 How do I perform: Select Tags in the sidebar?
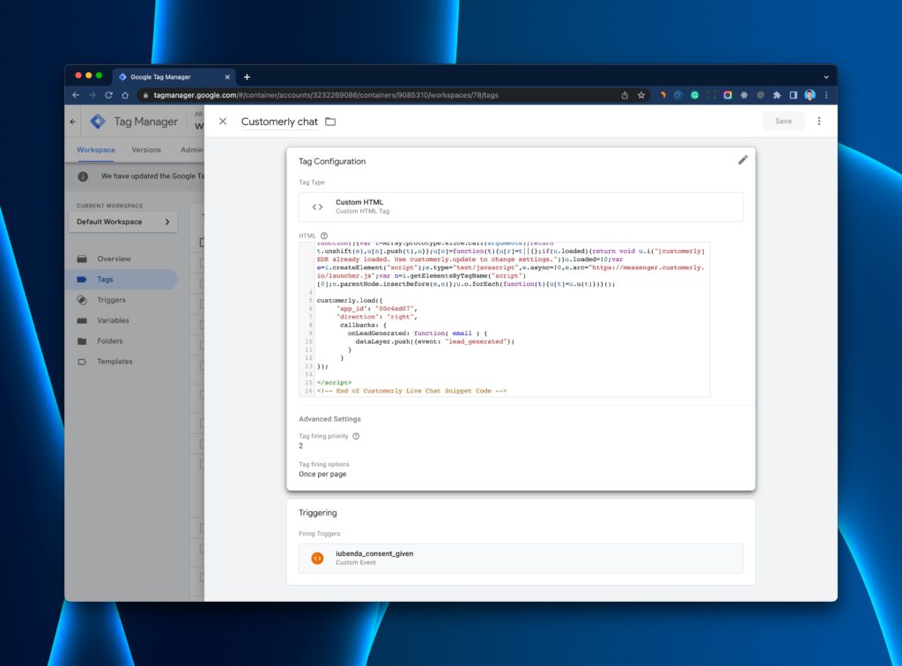click(105, 279)
